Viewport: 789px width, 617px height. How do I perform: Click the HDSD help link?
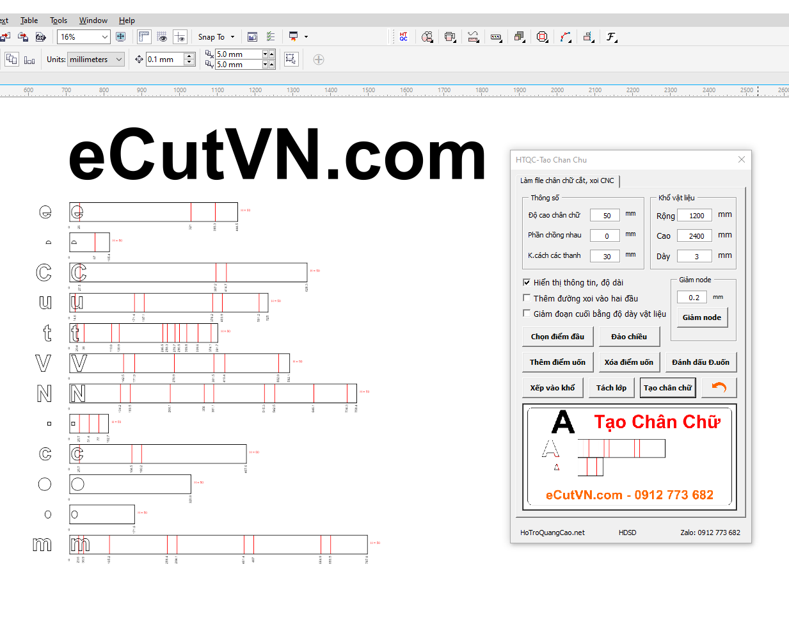(x=628, y=533)
